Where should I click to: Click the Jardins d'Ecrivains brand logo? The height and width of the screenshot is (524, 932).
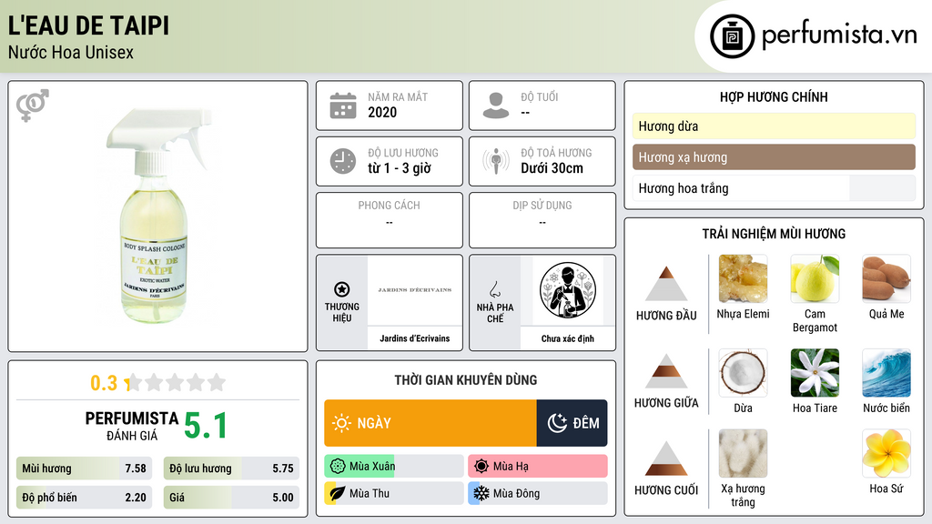[415, 290]
